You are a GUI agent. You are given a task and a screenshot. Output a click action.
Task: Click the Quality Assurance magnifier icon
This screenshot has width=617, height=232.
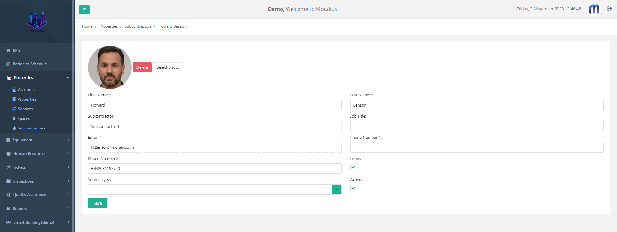(8, 195)
